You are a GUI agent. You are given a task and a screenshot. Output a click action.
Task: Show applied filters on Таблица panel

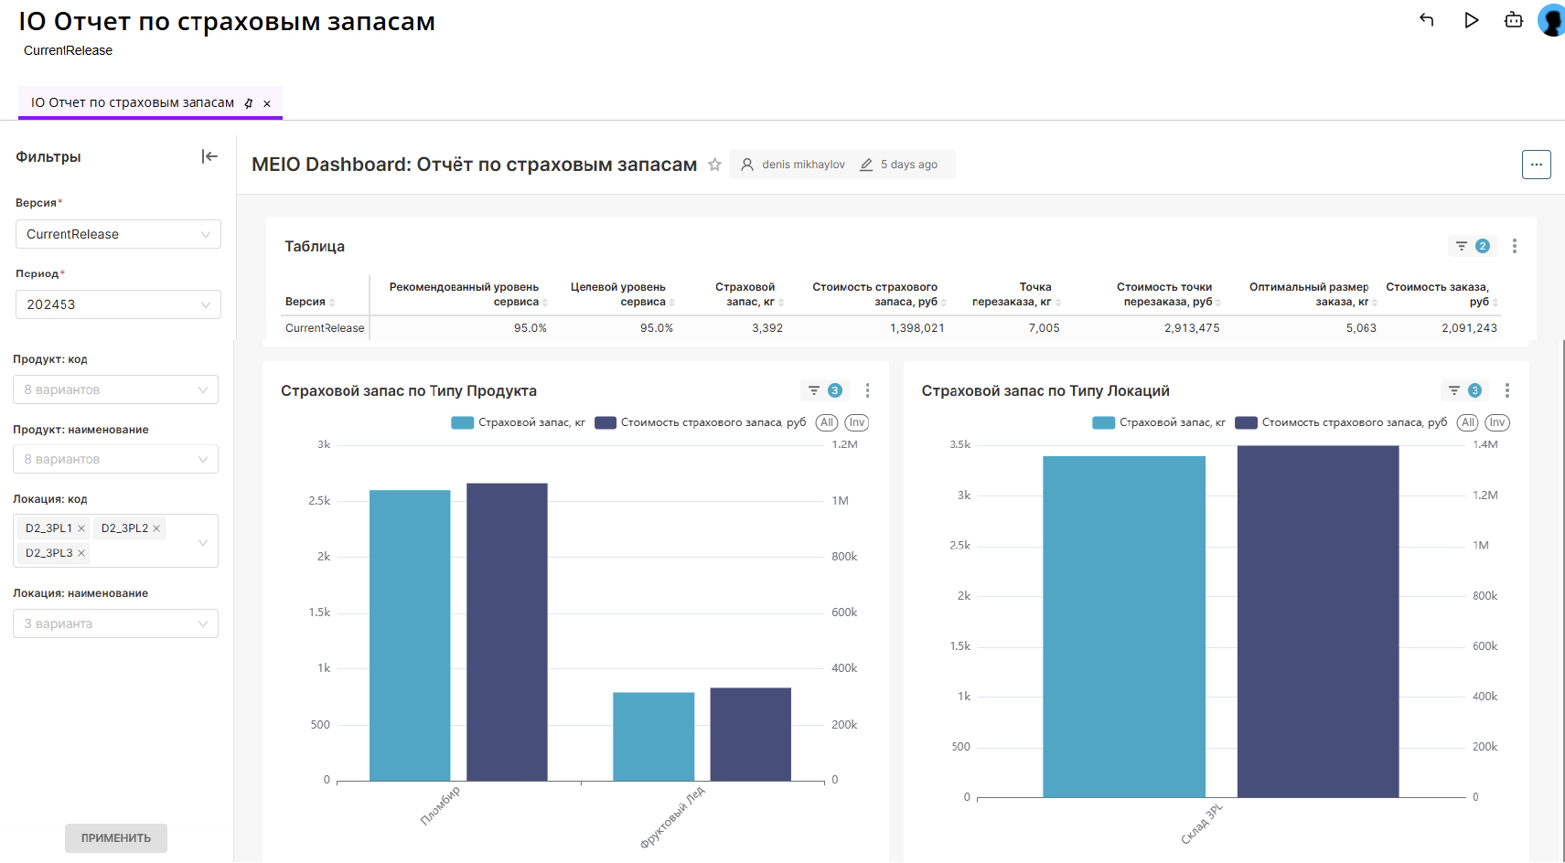point(1472,246)
